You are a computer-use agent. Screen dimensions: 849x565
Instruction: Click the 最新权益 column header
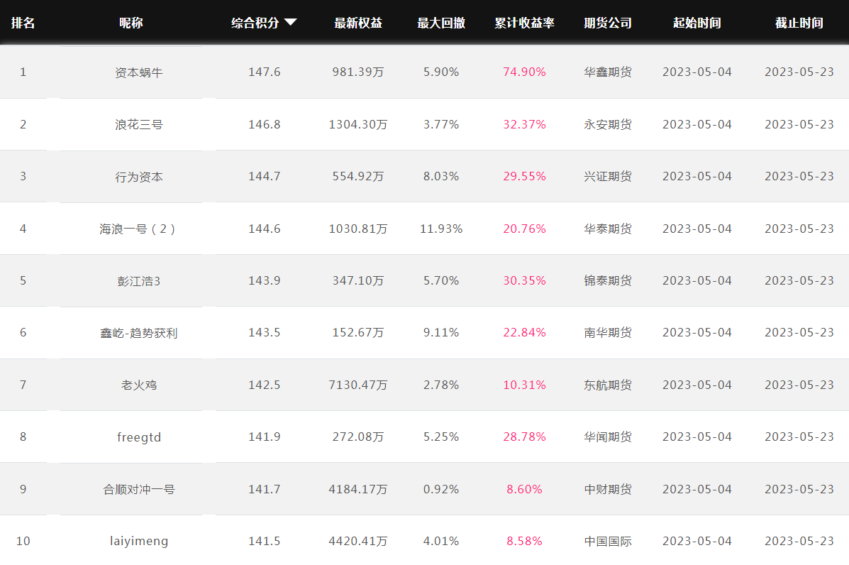pos(358,23)
